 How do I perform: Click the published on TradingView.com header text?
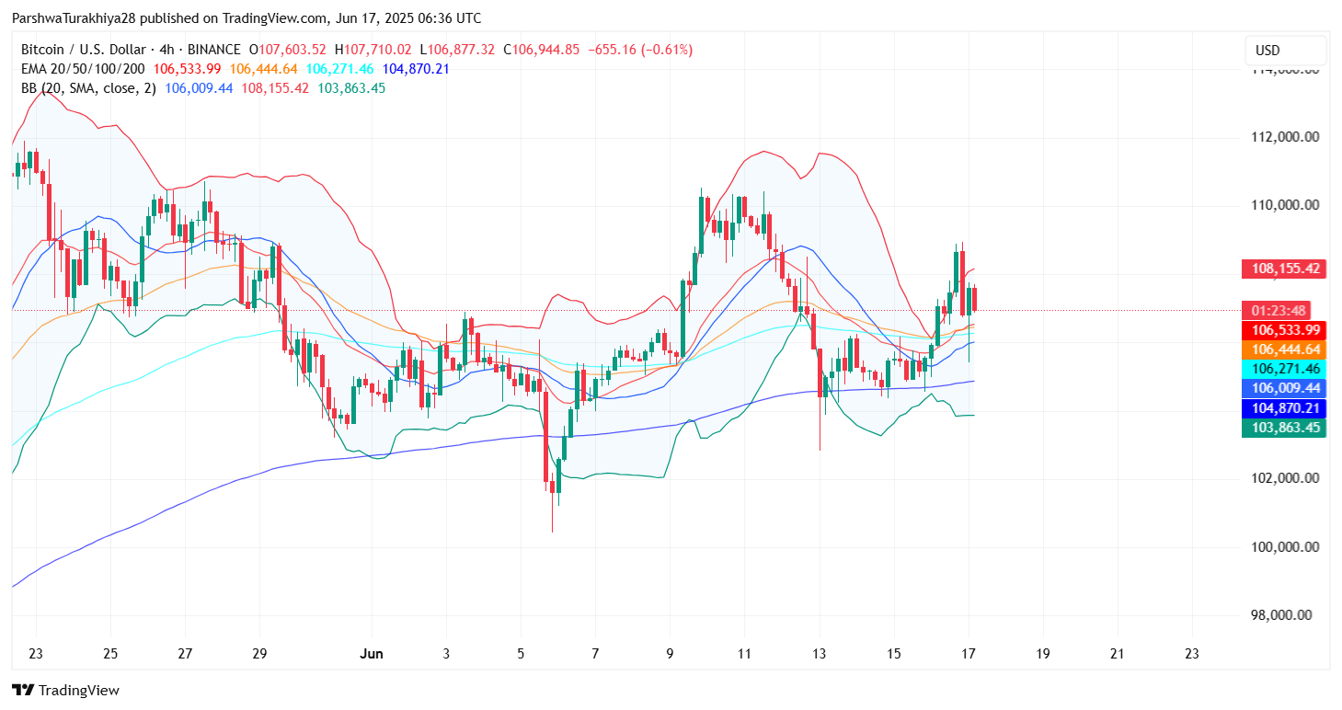click(247, 18)
